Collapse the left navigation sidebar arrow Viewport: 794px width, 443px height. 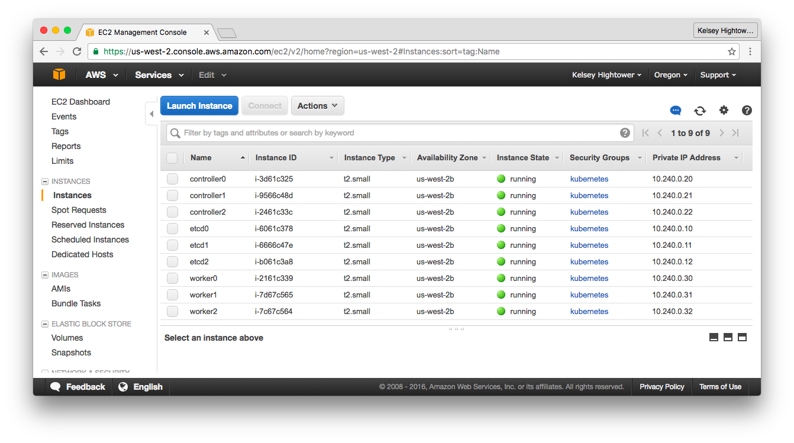coord(153,114)
